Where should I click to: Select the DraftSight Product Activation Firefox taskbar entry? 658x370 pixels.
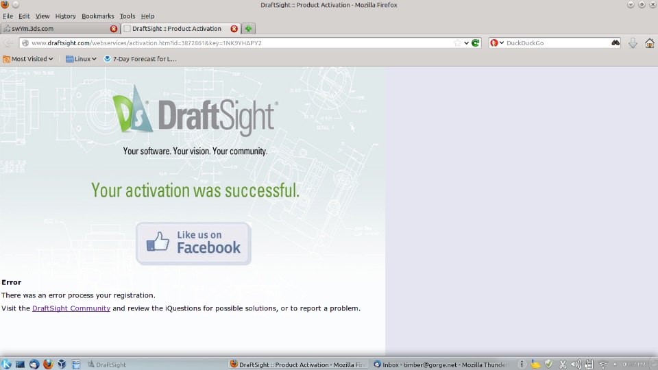[298, 365]
